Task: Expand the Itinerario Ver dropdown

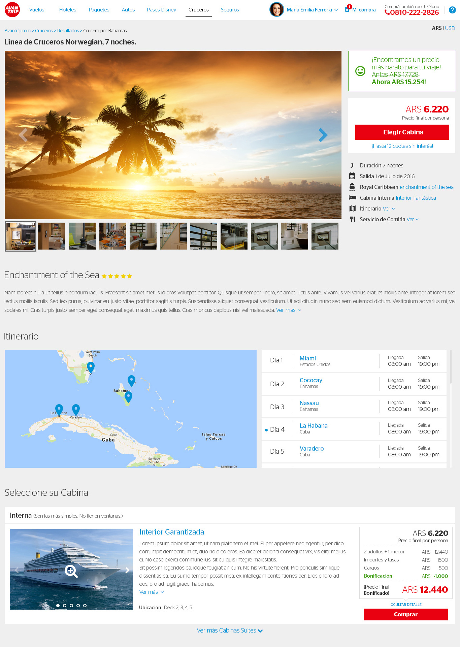Action: [389, 209]
